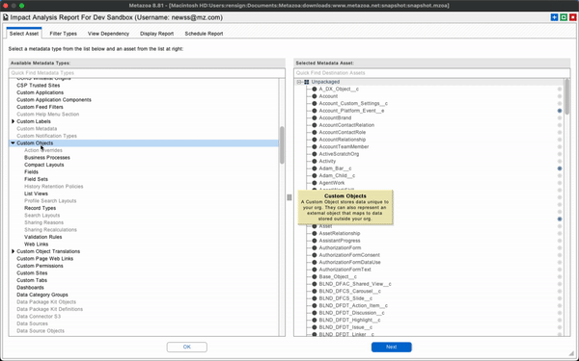The height and width of the screenshot is (361, 579).
Task: Click the green refresh icon in the header
Action: coord(564,17)
